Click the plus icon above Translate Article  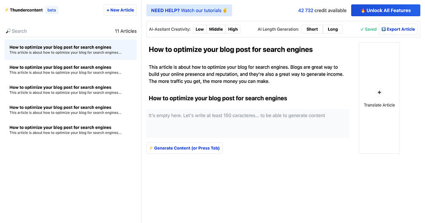coord(380,93)
